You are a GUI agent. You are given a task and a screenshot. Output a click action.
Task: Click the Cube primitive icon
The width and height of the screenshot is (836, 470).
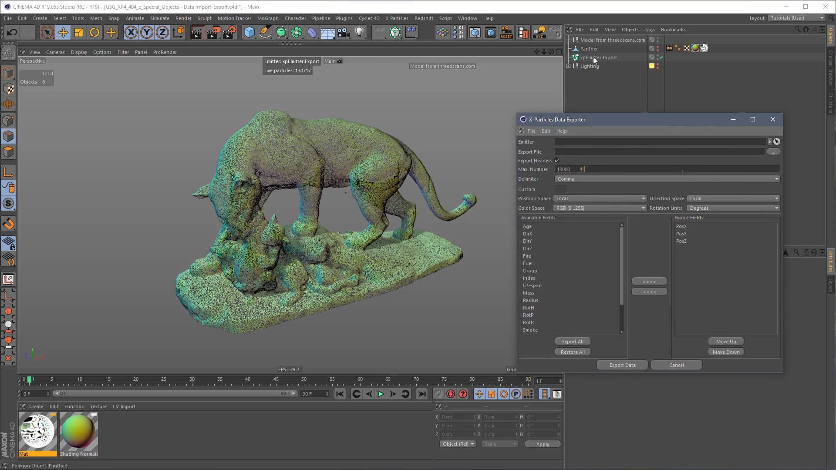coord(249,33)
